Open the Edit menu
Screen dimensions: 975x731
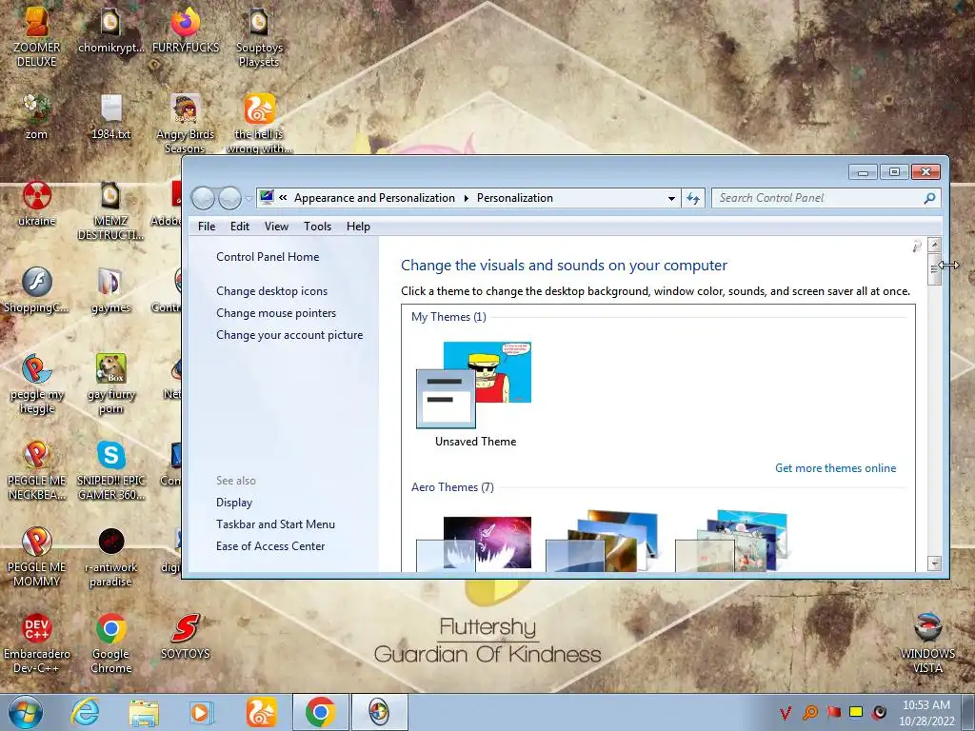pos(239,227)
